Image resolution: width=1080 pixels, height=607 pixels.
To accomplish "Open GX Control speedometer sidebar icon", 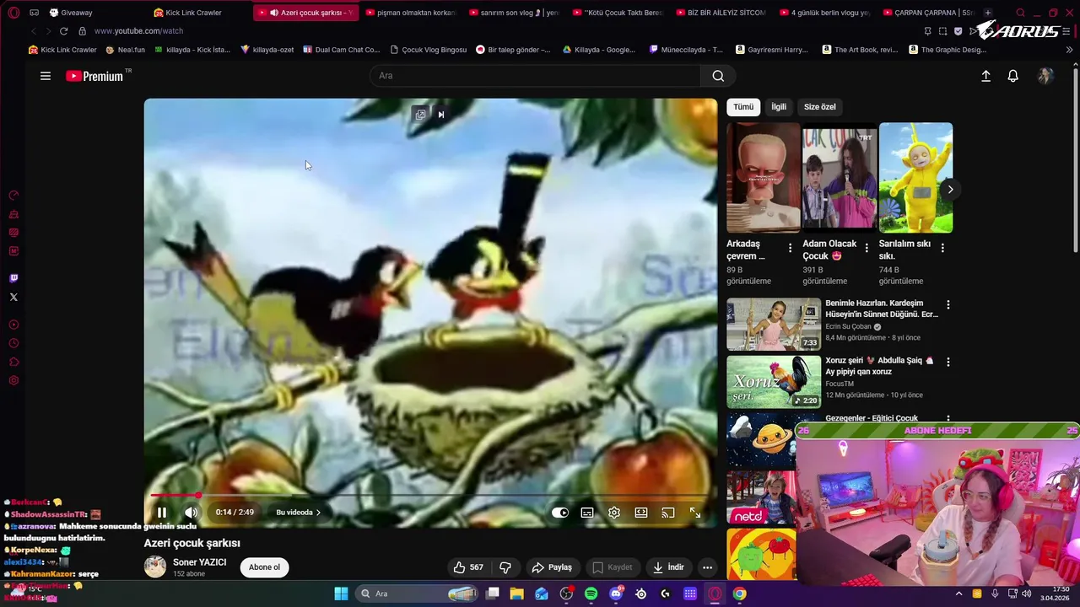I will (13, 196).
